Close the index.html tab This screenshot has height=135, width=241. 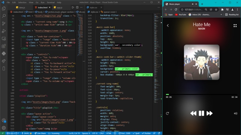coord(50,7)
